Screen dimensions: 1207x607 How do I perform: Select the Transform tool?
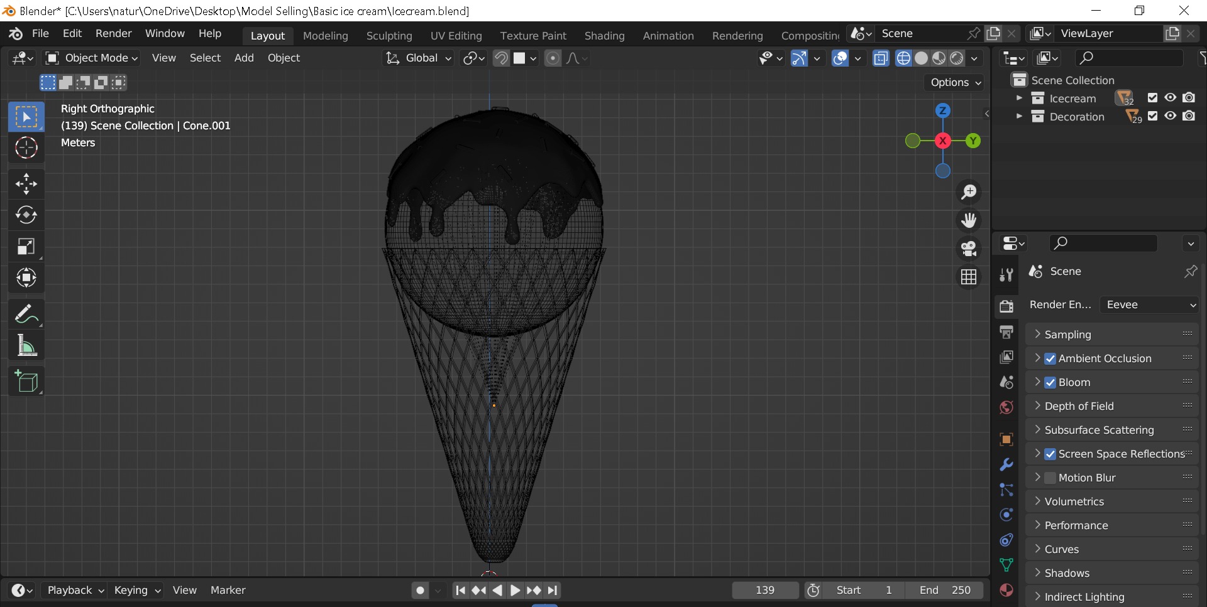26,277
